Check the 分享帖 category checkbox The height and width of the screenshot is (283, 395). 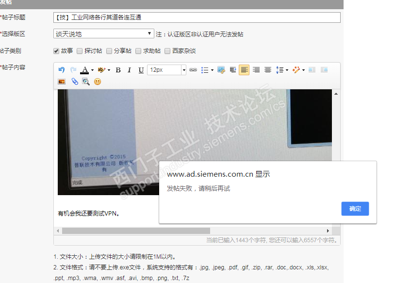(109, 51)
